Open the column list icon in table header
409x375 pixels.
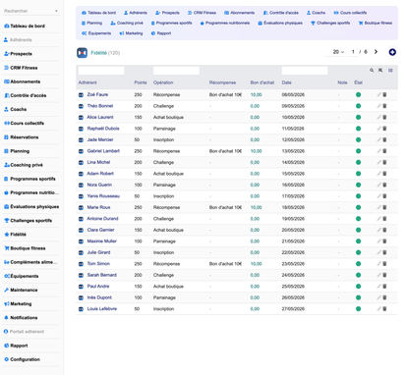390,71
